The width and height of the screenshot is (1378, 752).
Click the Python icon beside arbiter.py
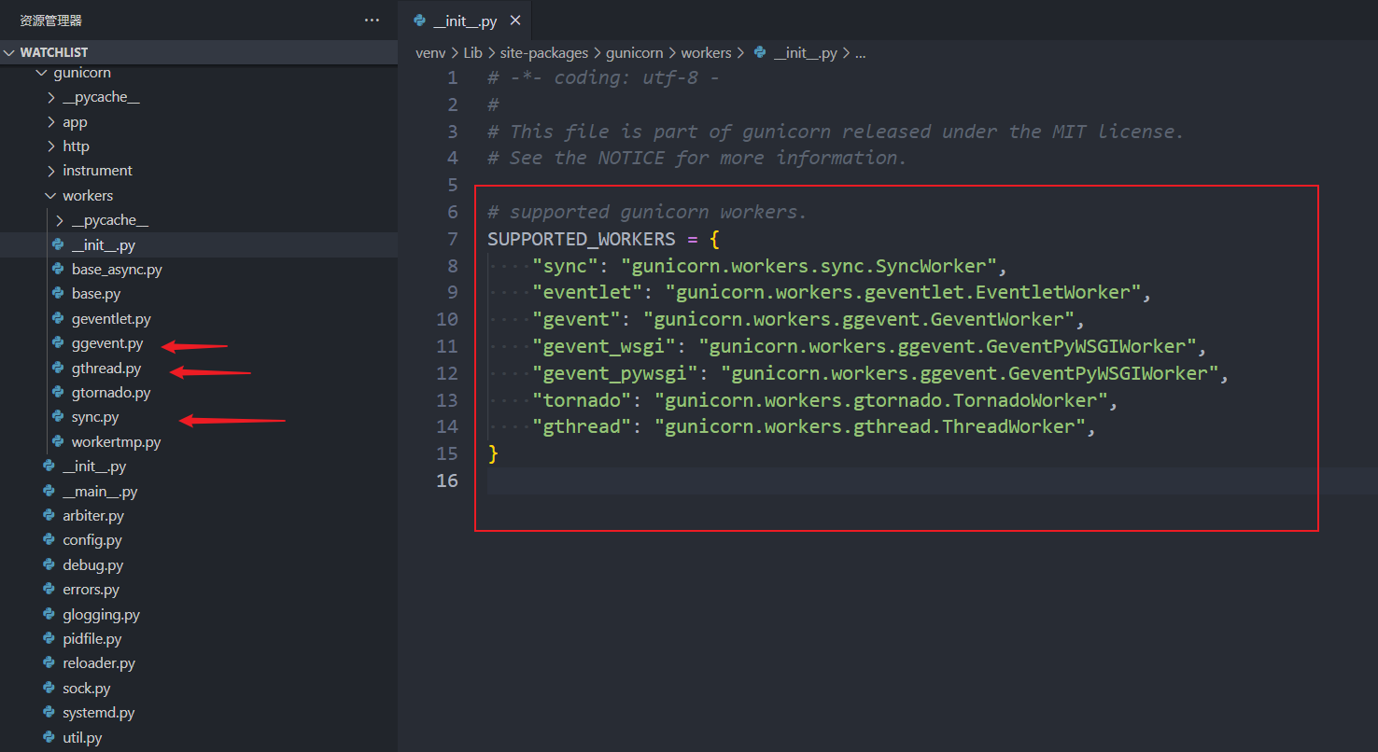[x=49, y=516]
